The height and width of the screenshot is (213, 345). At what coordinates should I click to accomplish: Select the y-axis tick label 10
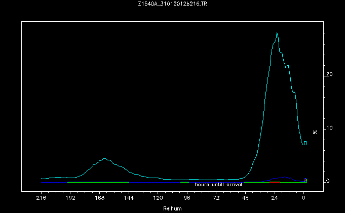click(x=329, y=127)
